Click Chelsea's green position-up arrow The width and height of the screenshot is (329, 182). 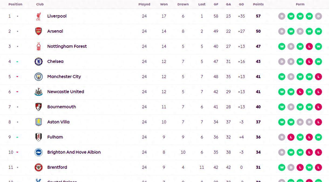17,62
